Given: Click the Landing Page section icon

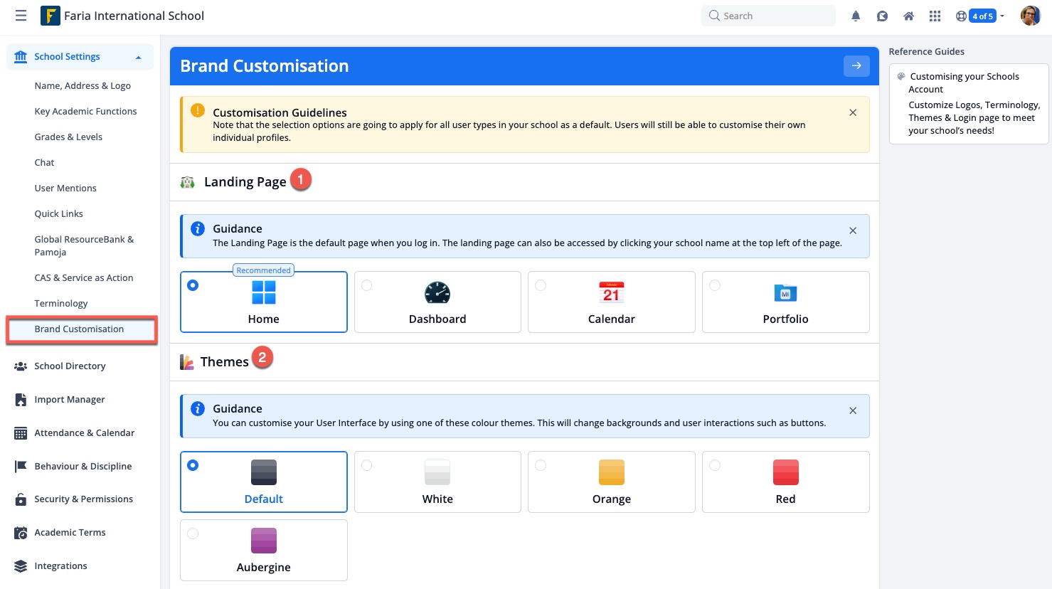Looking at the screenshot, I should pos(187,182).
